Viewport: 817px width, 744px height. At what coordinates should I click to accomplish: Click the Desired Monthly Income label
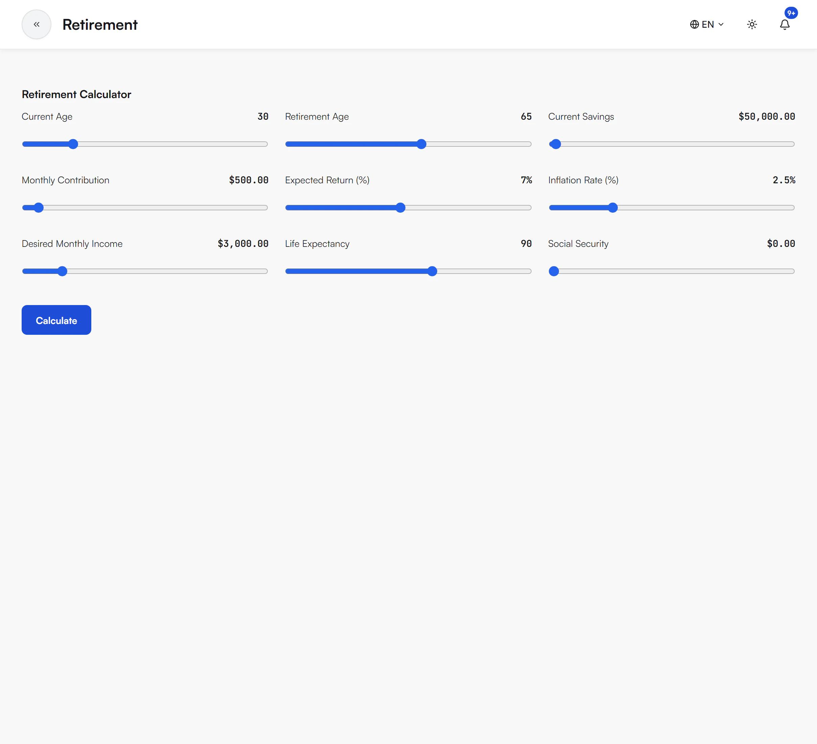coord(72,244)
